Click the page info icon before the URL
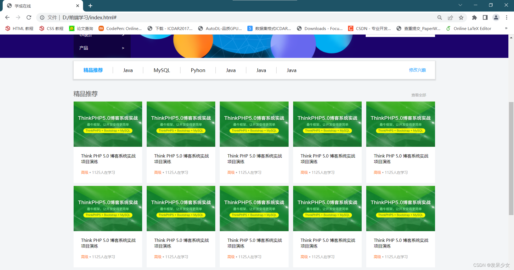The image size is (514, 270). [42, 17]
